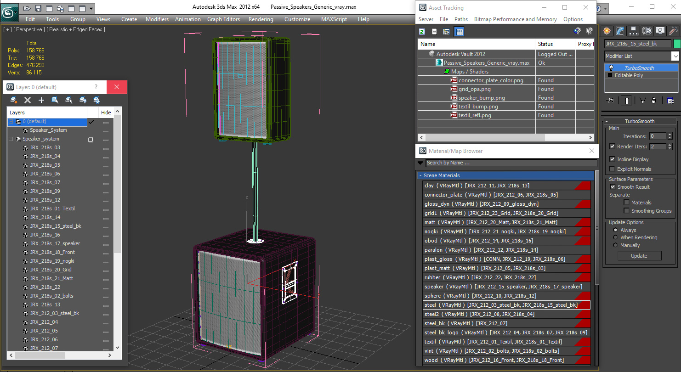Click Delete Layer X icon in Layer dialog
Screen dimensions: 681x372
[x=28, y=100]
